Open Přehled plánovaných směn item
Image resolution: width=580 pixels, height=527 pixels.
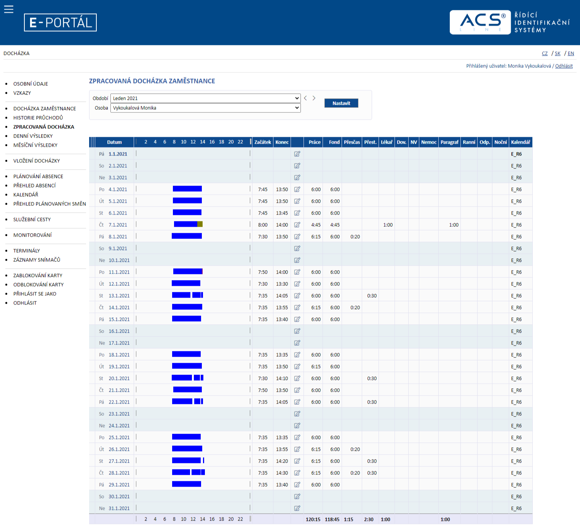tap(50, 204)
